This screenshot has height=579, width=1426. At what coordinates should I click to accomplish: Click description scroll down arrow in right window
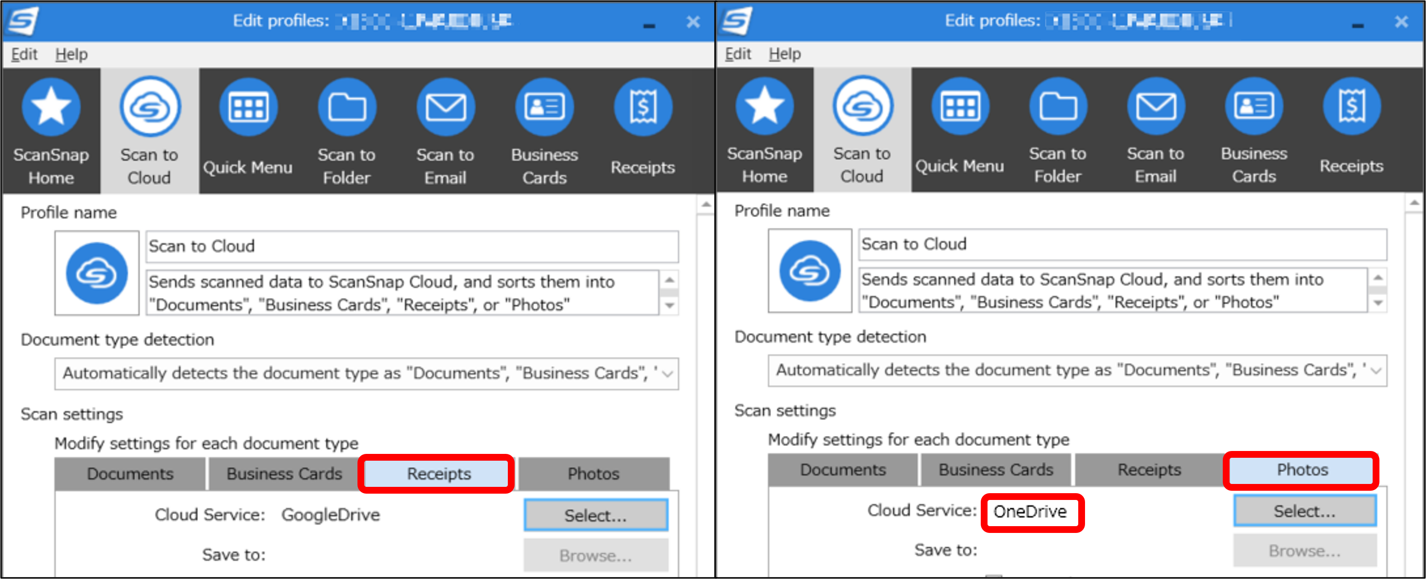(x=1378, y=303)
